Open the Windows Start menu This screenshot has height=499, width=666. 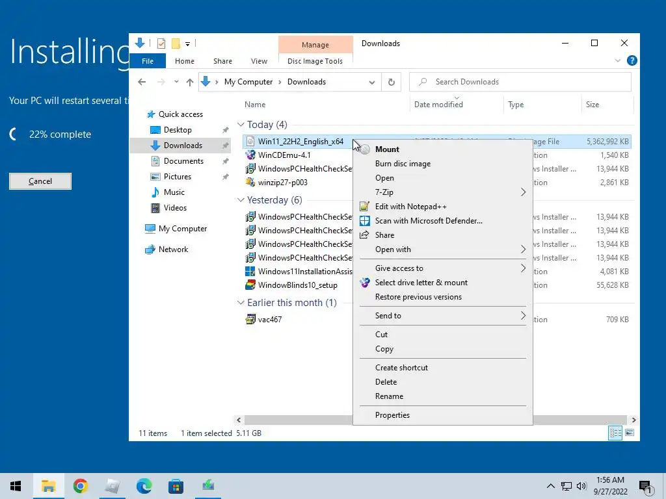pyautogui.click(x=16, y=486)
